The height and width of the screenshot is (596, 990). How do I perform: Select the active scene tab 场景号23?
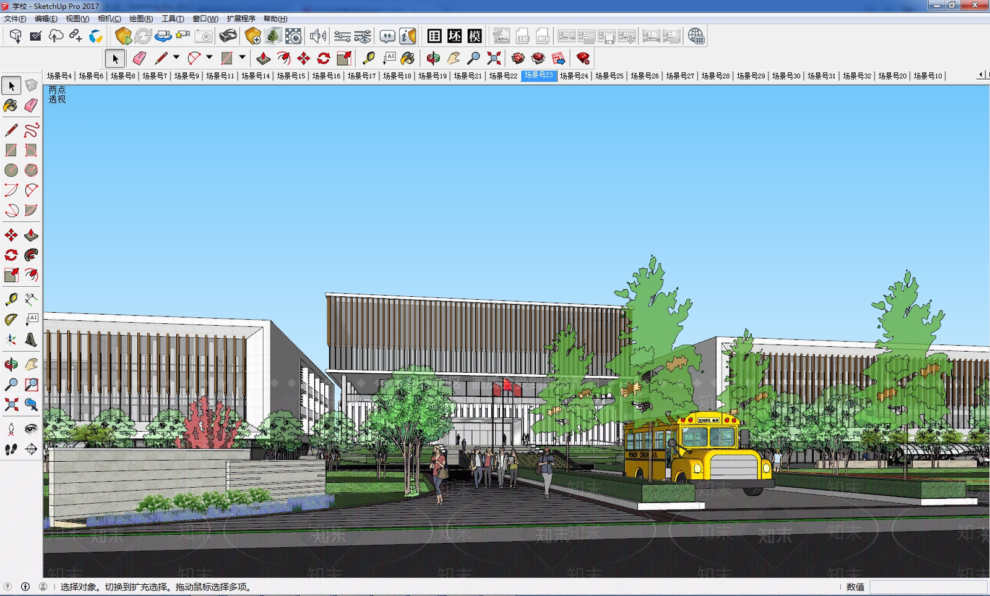pos(539,75)
